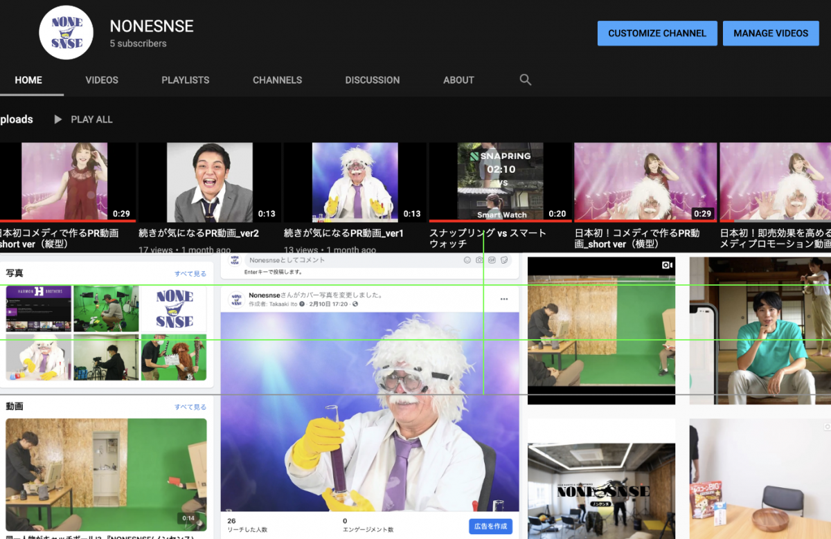Open the Harmon Brothers photo in 写真
The width and height of the screenshot is (831, 539).
(37, 309)
